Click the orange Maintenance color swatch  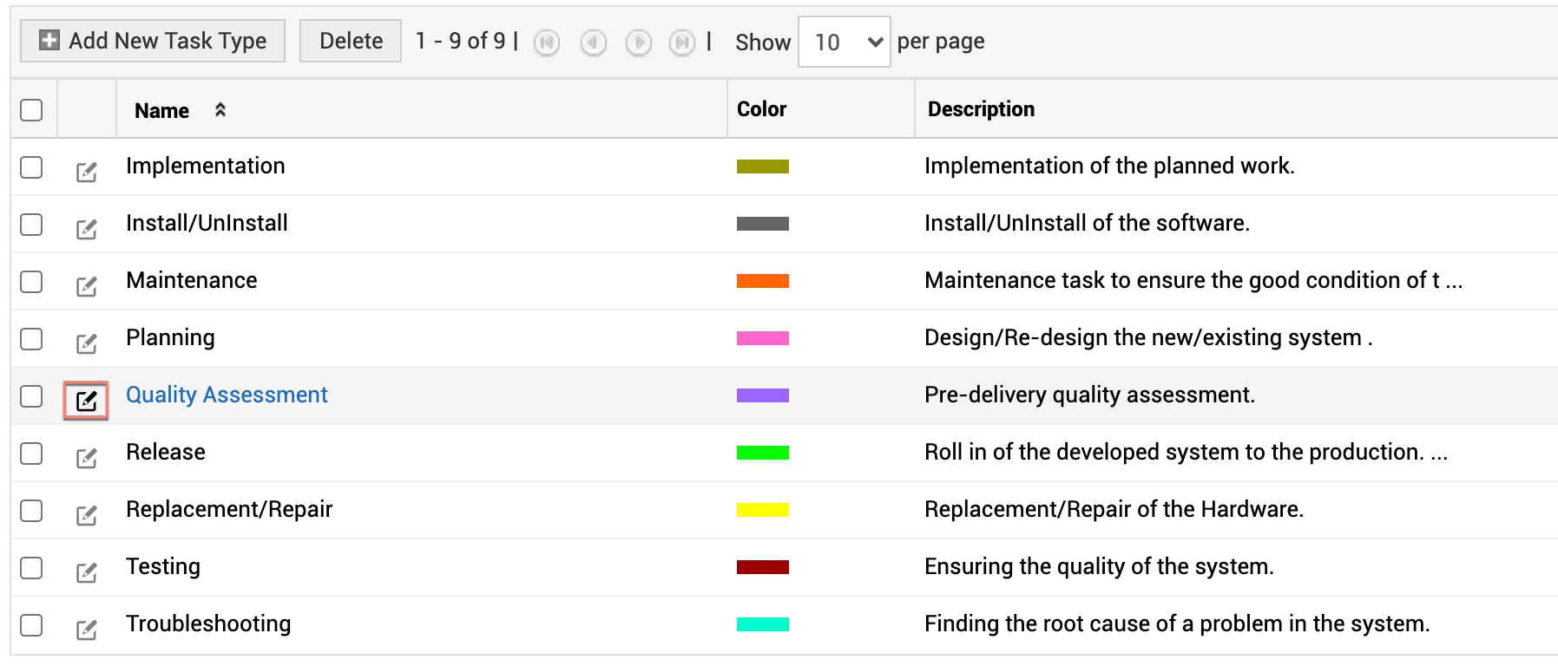[x=762, y=281]
